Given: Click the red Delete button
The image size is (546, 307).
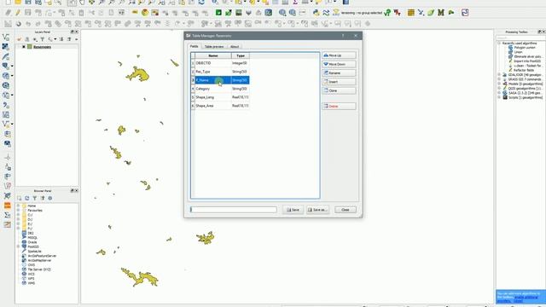Looking at the screenshot, I should click(339, 106).
